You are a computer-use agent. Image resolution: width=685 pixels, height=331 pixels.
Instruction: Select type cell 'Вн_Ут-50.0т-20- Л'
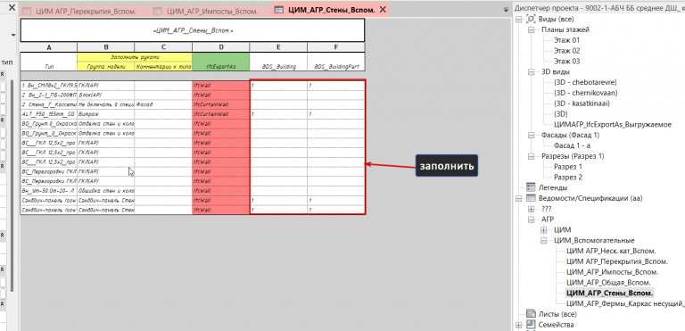click(x=48, y=191)
